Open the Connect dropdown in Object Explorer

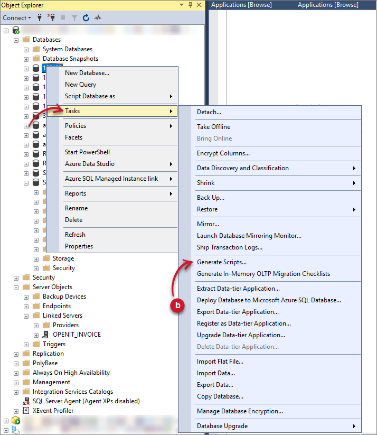pyautogui.click(x=16, y=17)
